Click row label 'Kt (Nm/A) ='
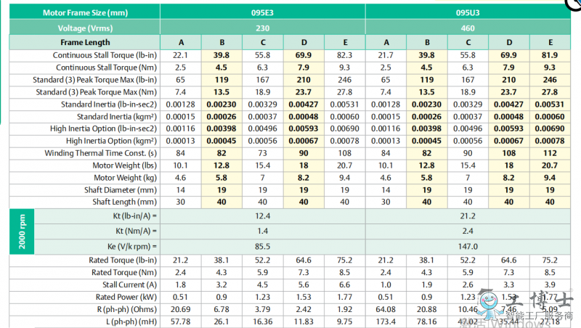 tap(136, 231)
